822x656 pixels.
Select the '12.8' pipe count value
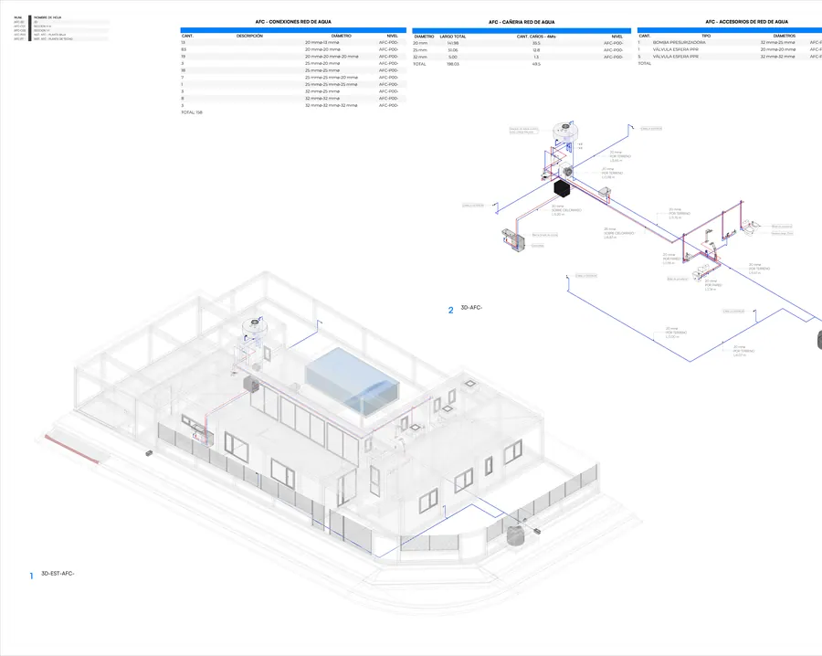pyautogui.click(x=536, y=50)
